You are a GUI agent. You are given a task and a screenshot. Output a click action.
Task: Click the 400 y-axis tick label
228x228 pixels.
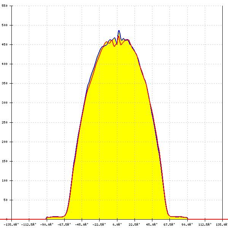(x=5, y=64)
